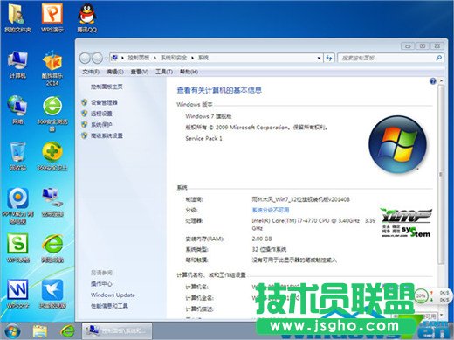This screenshot has height=340, width=454.
Task: Open the Internet Explorer desktop shortcut
Action: 52,247
